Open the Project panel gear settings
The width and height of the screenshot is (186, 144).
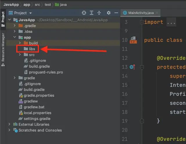coord(108,13)
